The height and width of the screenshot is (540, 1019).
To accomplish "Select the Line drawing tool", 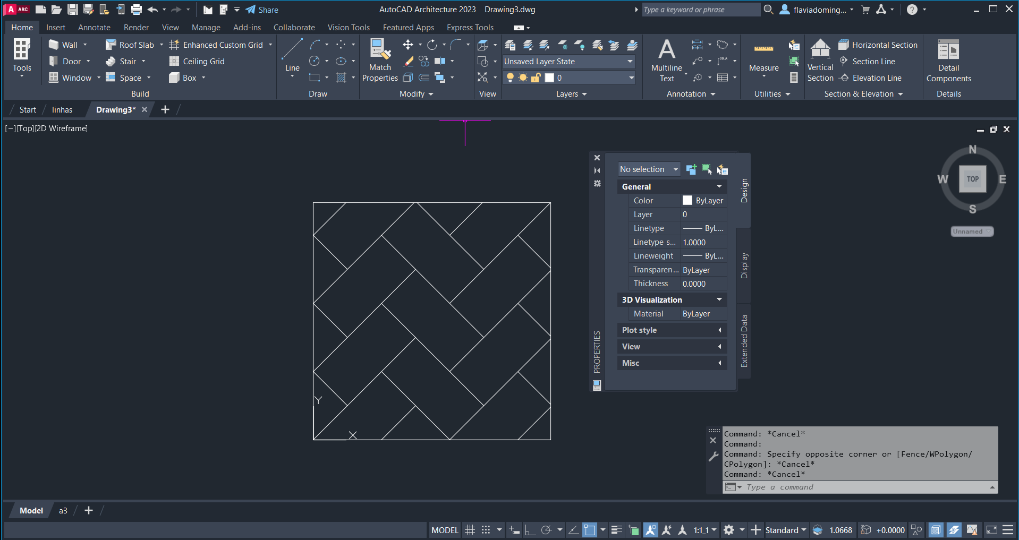I will tap(292, 55).
